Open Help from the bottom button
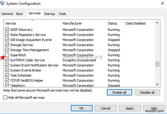This screenshot has height=114, width=167. tap(154, 108)
